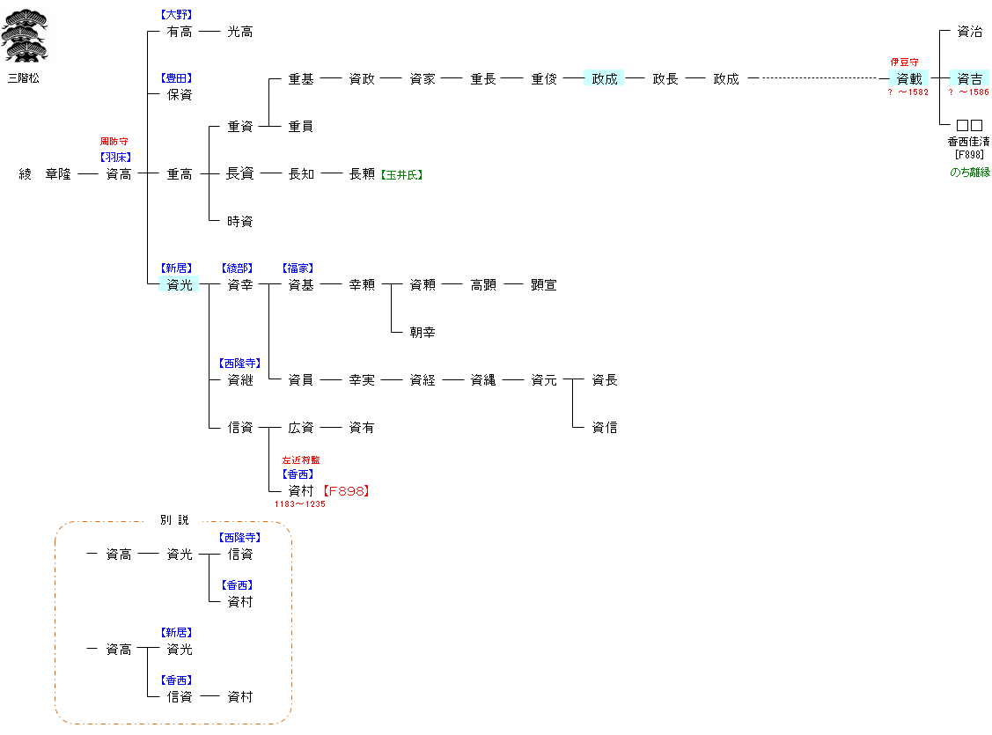Image resolution: width=992 pixels, height=735 pixels.
Task: Click the 別説 heading of dashed box
Action: pos(173,520)
